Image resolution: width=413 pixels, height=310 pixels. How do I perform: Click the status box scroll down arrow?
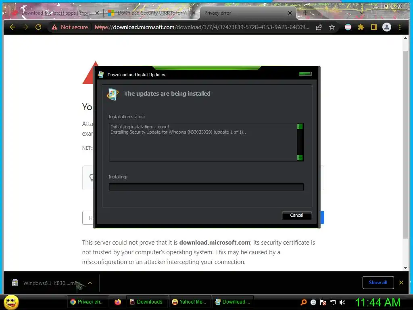click(x=300, y=158)
